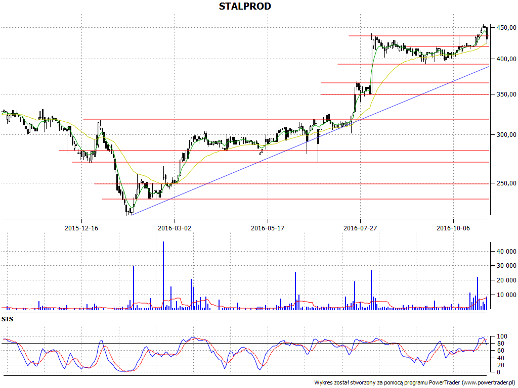This screenshot has height=388, width=518.
Task: Click the blue rising trend line
Action: (x=311, y=140)
